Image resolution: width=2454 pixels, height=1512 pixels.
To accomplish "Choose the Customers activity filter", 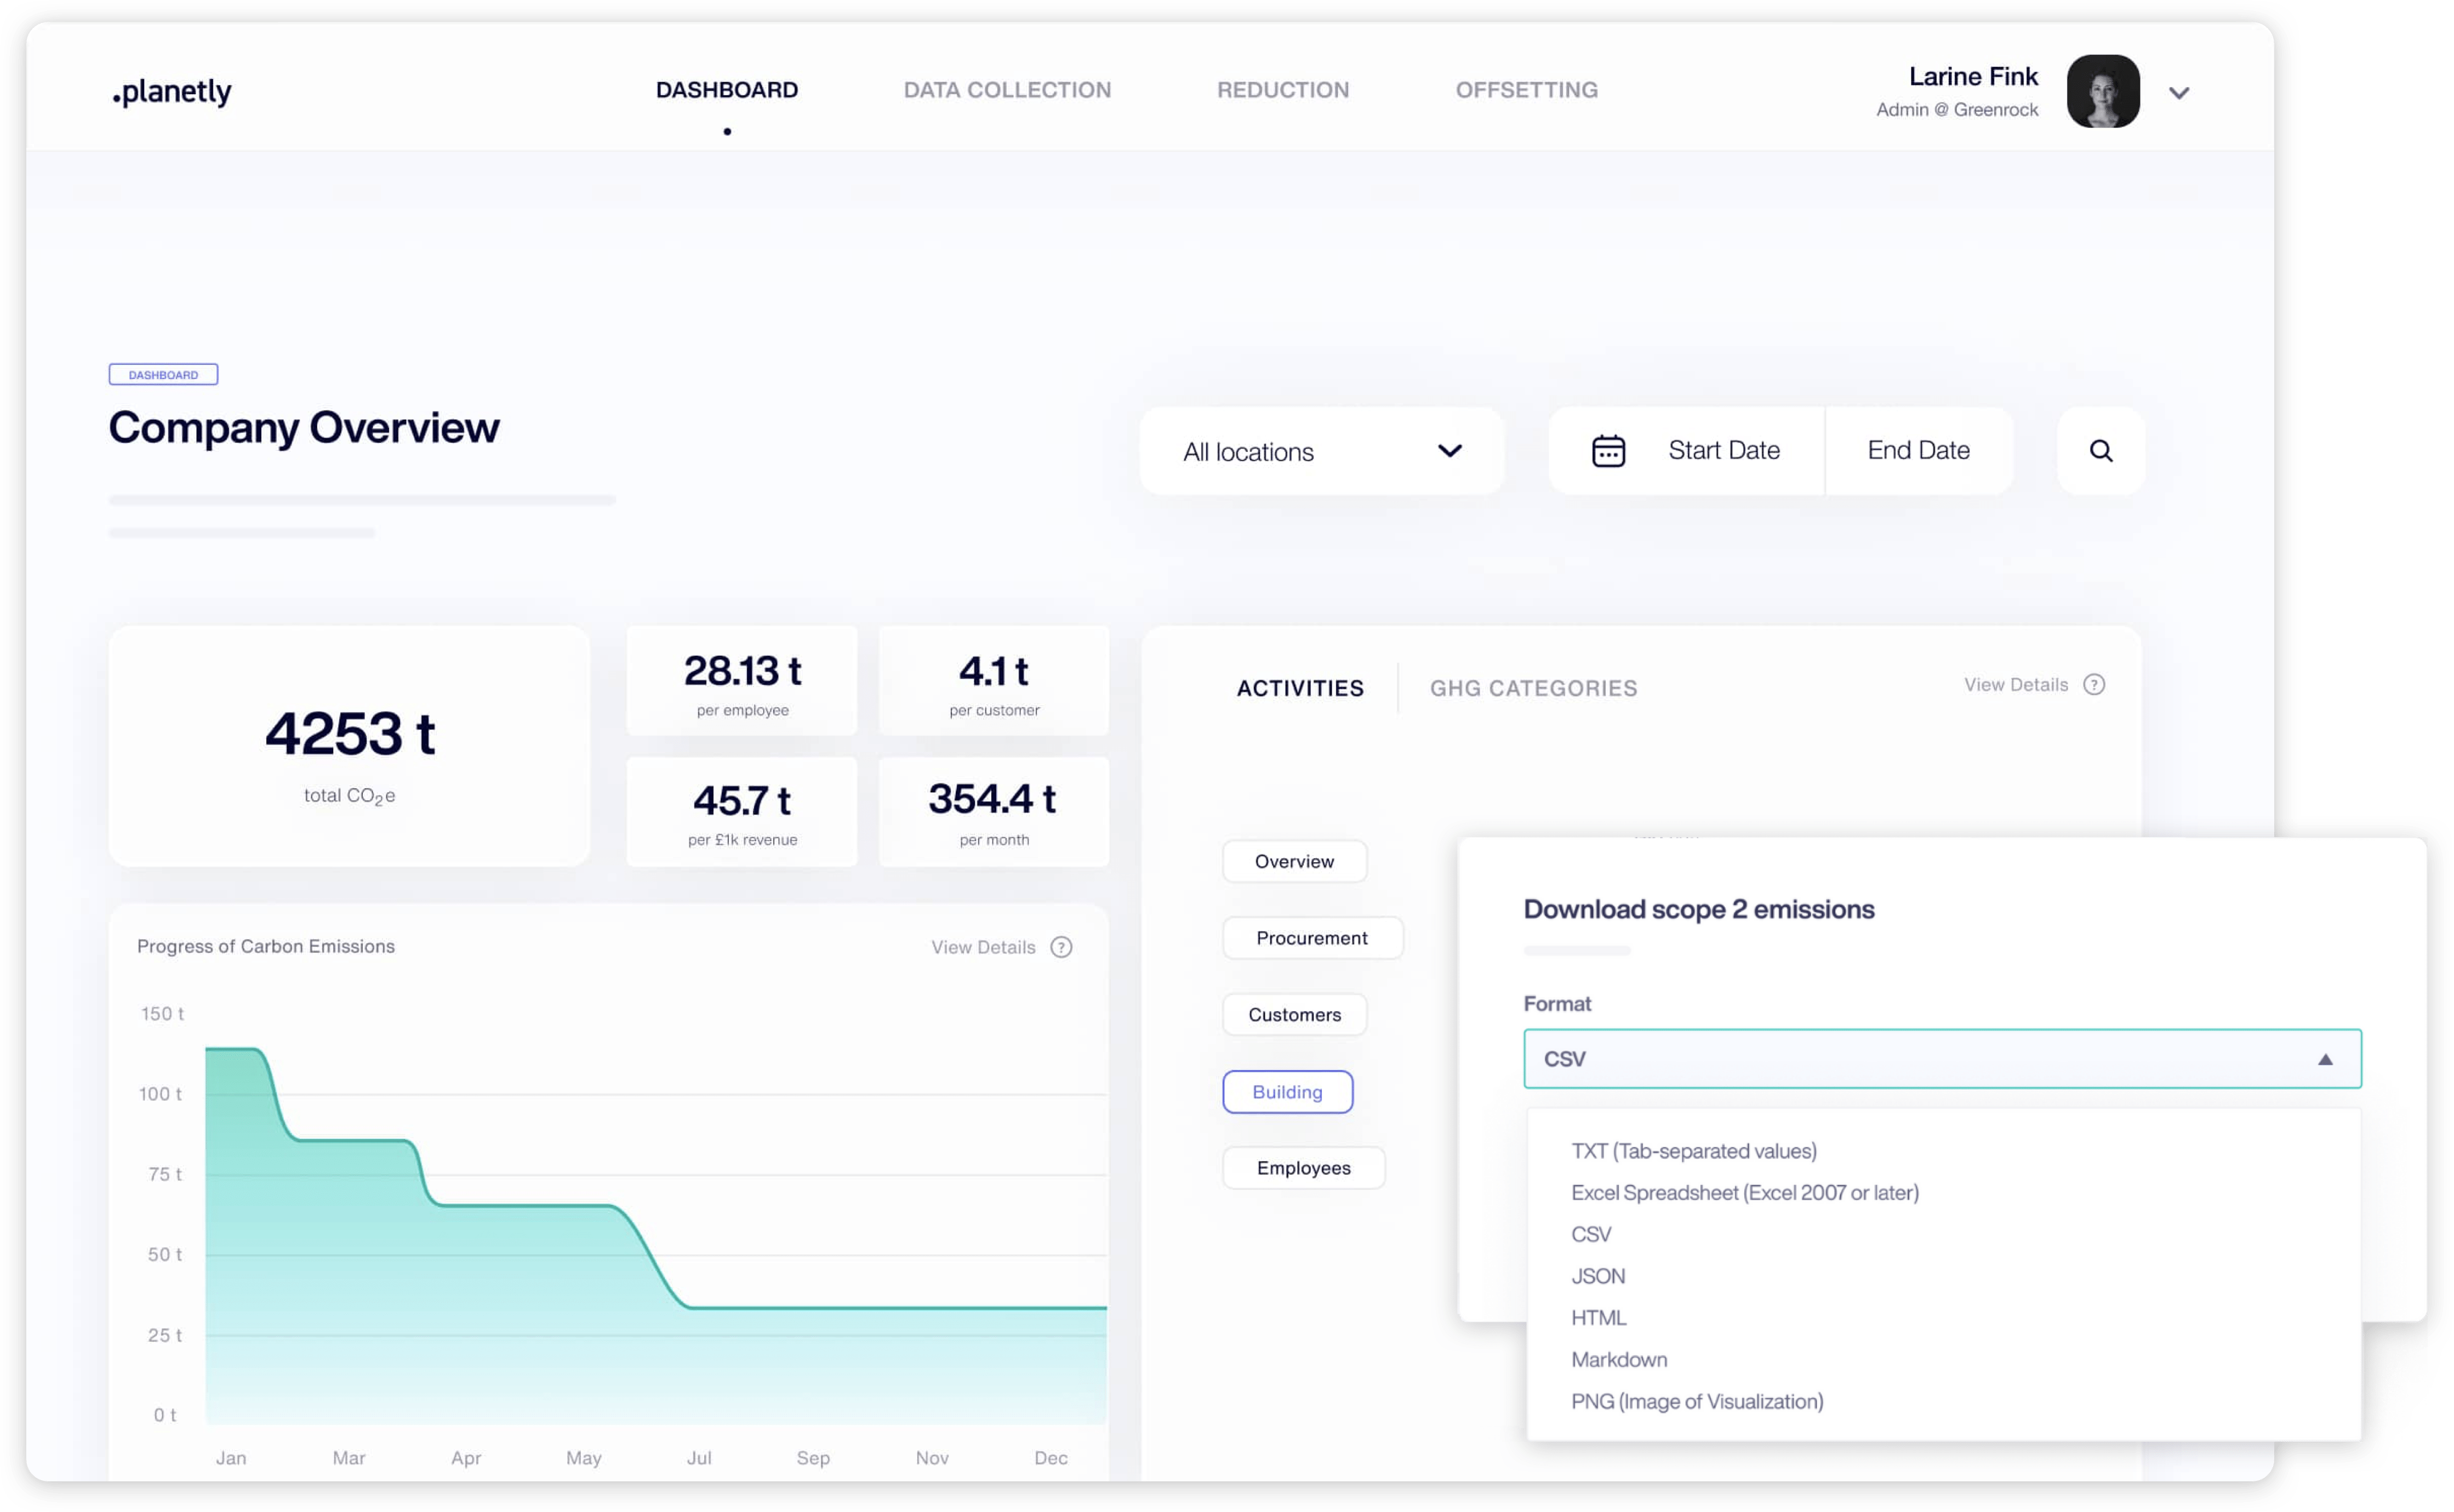I will point(1293,1015).
